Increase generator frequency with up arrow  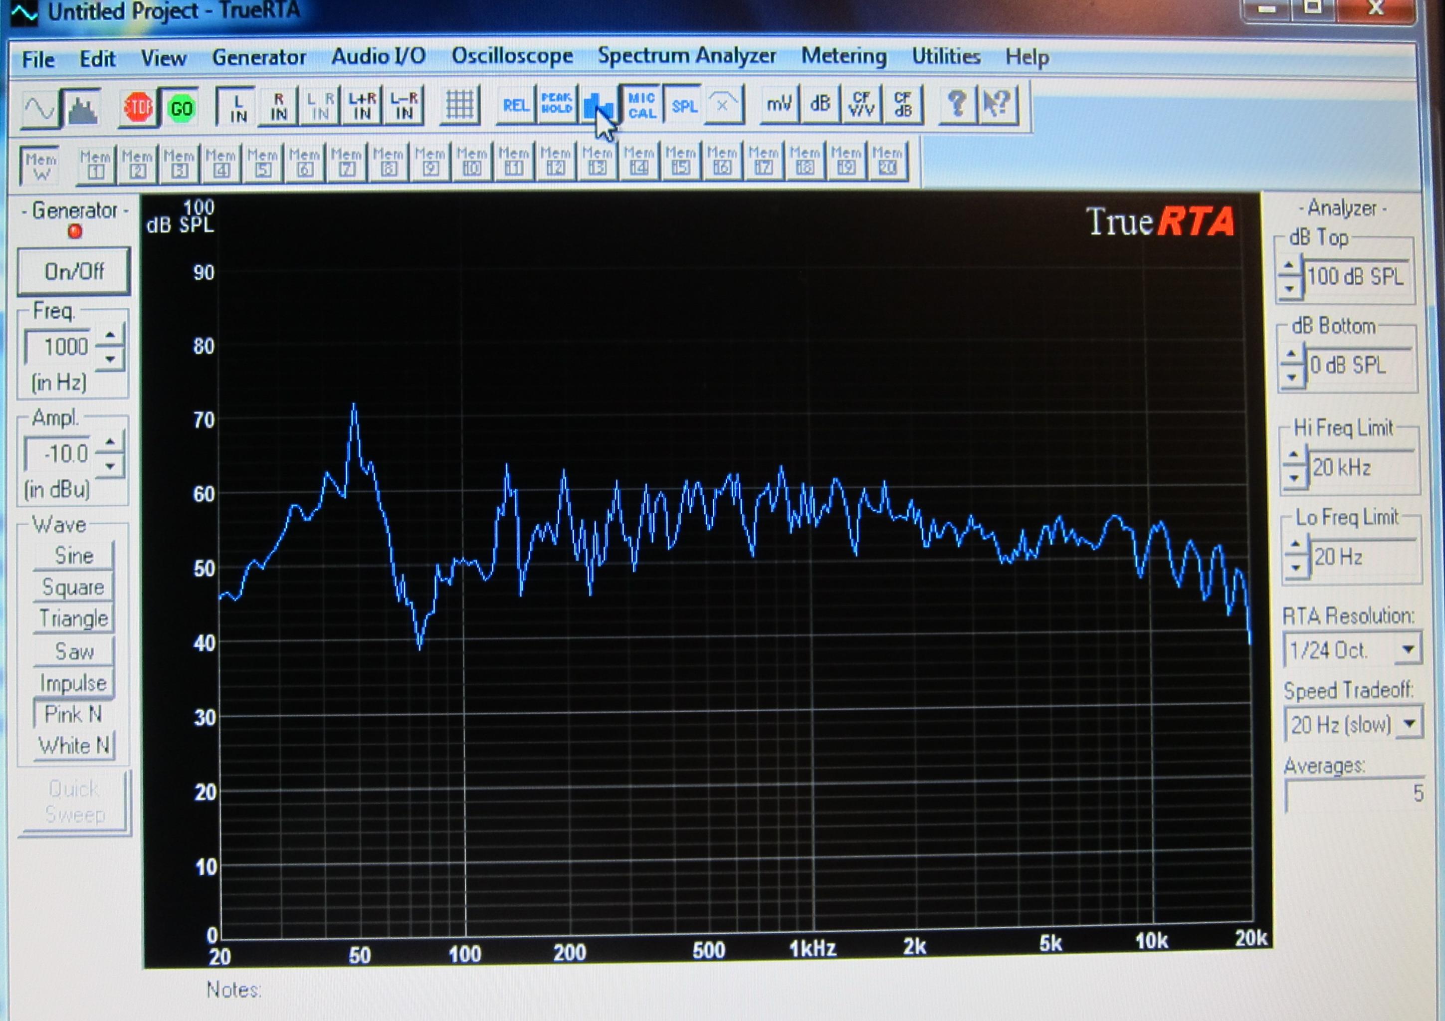pyautogui.click(x=111, y=336)
